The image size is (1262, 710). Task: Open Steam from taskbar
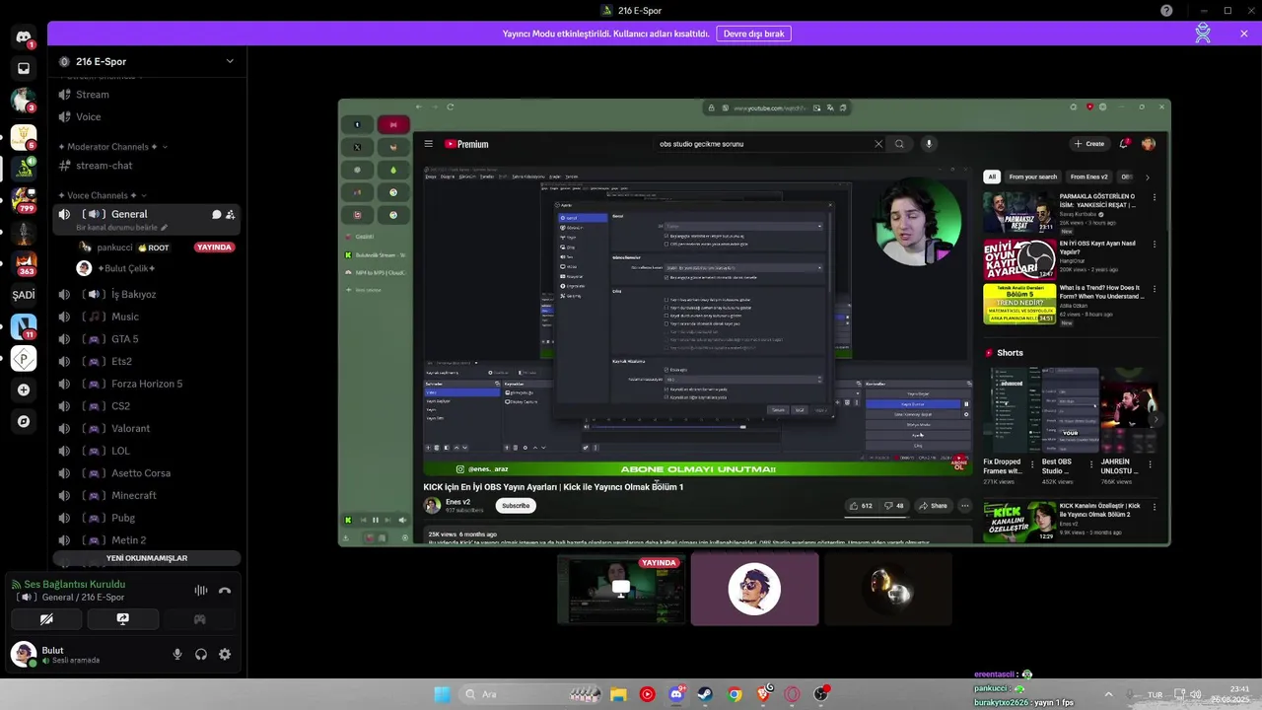tap(705, 694)
